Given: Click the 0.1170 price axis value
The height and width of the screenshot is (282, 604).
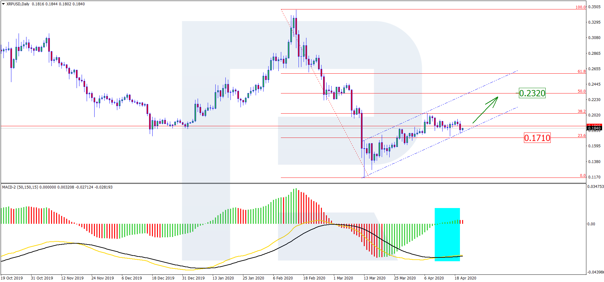Looking at the screenshot, I should pos(594,177).
